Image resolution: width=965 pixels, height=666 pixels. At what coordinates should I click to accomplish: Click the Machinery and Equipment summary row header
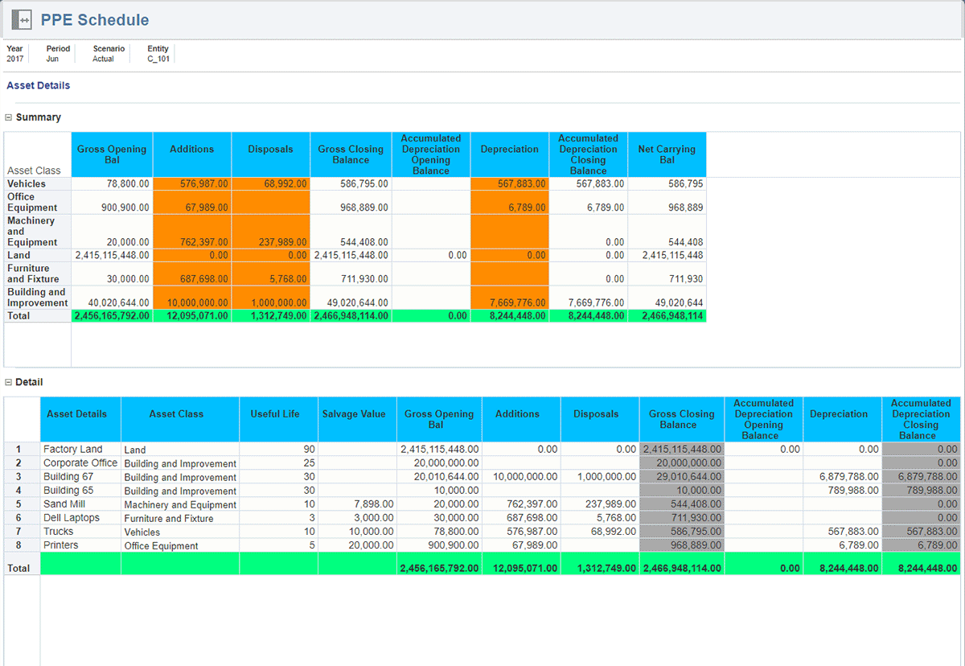[37, 232]
